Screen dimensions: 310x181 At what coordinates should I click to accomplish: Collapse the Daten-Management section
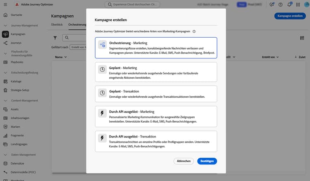point(5,154)
